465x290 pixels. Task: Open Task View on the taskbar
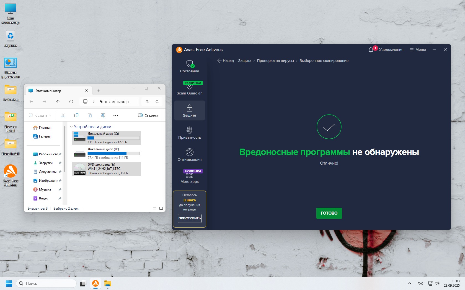pyautogui.click(x=82, y=283)
